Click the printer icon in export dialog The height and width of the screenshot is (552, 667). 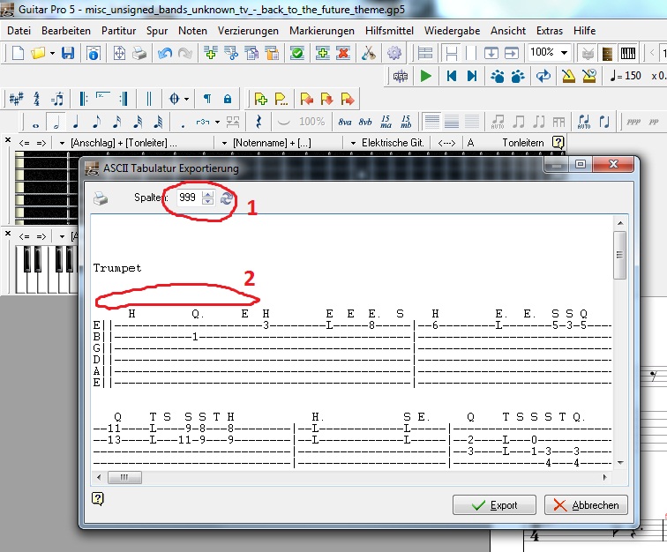coord(101,198)
